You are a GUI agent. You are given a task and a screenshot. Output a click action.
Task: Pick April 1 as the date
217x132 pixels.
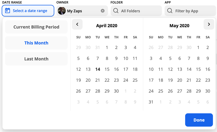pos(107,48)
